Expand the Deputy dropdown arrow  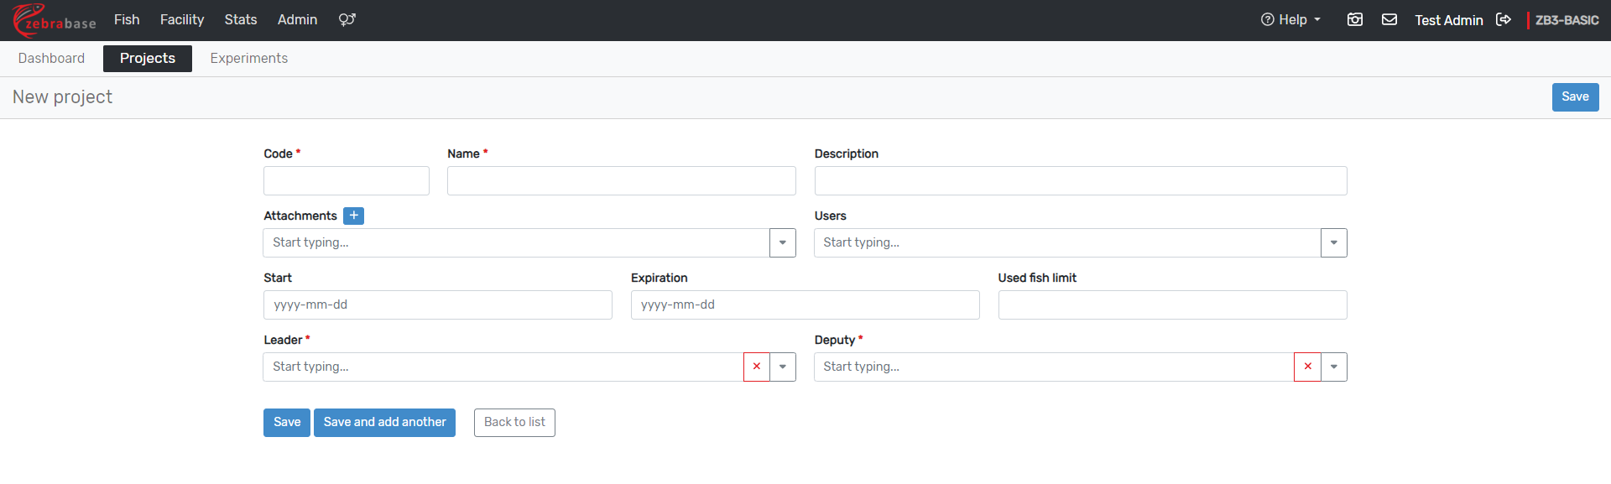1333,367
